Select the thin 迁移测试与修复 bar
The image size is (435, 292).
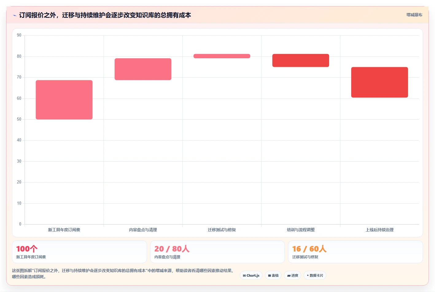coord(222,56)
